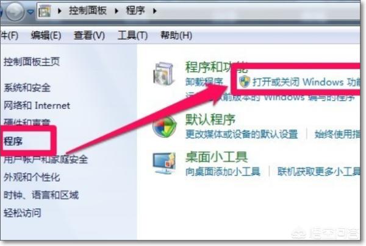Click the Windows features shield icon
Screen dimensions: 366x246
pyautogui.click(x=245, y=82)
